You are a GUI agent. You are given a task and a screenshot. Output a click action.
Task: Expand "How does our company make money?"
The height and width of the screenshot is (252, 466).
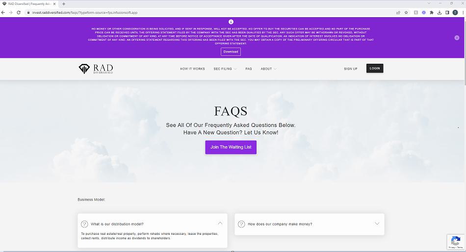click(x=377, y=224)
